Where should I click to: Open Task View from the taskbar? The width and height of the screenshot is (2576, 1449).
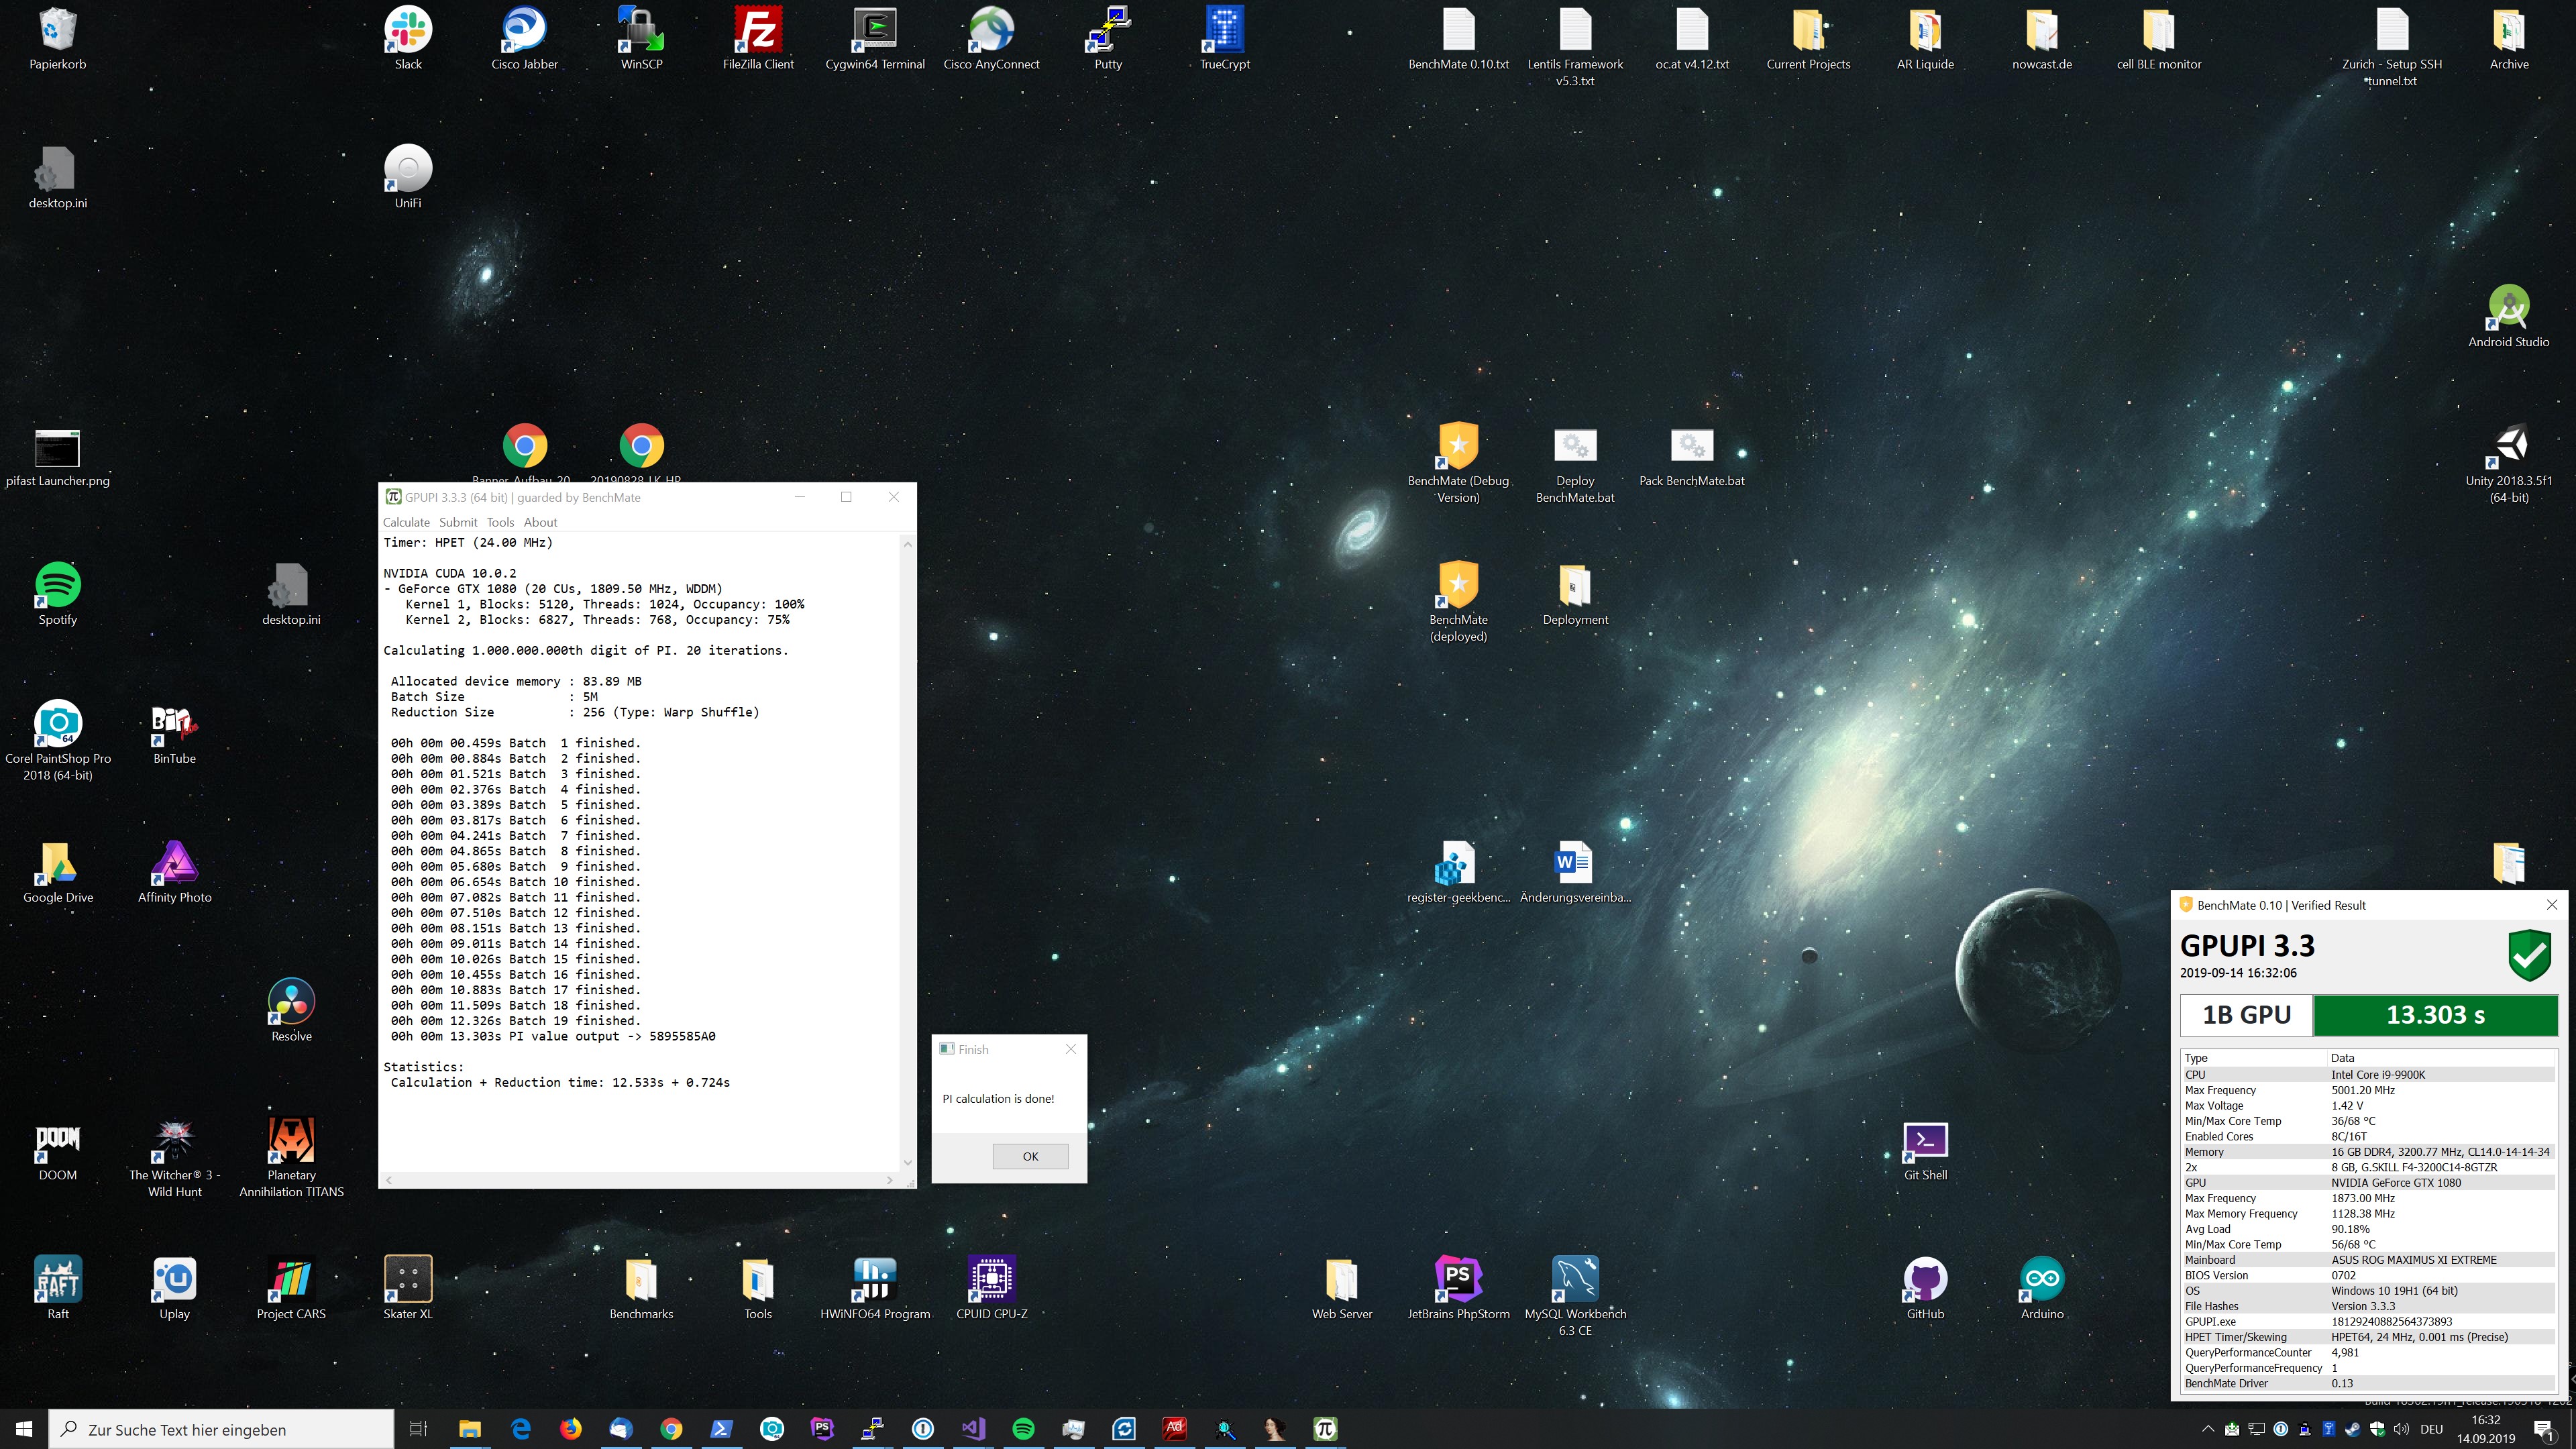click(x=419, y=1429)
